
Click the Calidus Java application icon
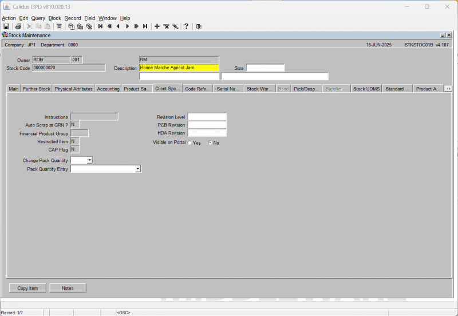point(7,6)
